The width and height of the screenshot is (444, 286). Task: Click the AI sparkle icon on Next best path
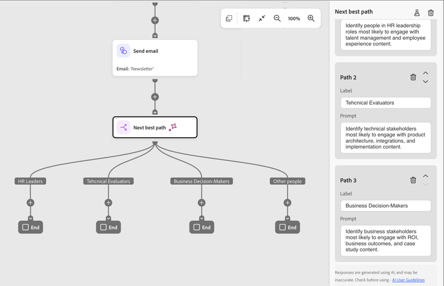pos(173,127)
